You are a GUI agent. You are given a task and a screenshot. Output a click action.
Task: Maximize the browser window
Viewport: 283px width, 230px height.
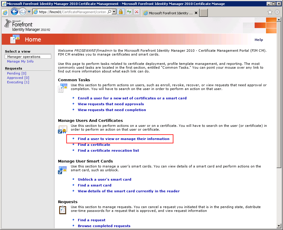coord(274,4)
